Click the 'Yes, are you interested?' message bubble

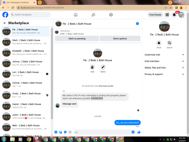tap(127, 123)
